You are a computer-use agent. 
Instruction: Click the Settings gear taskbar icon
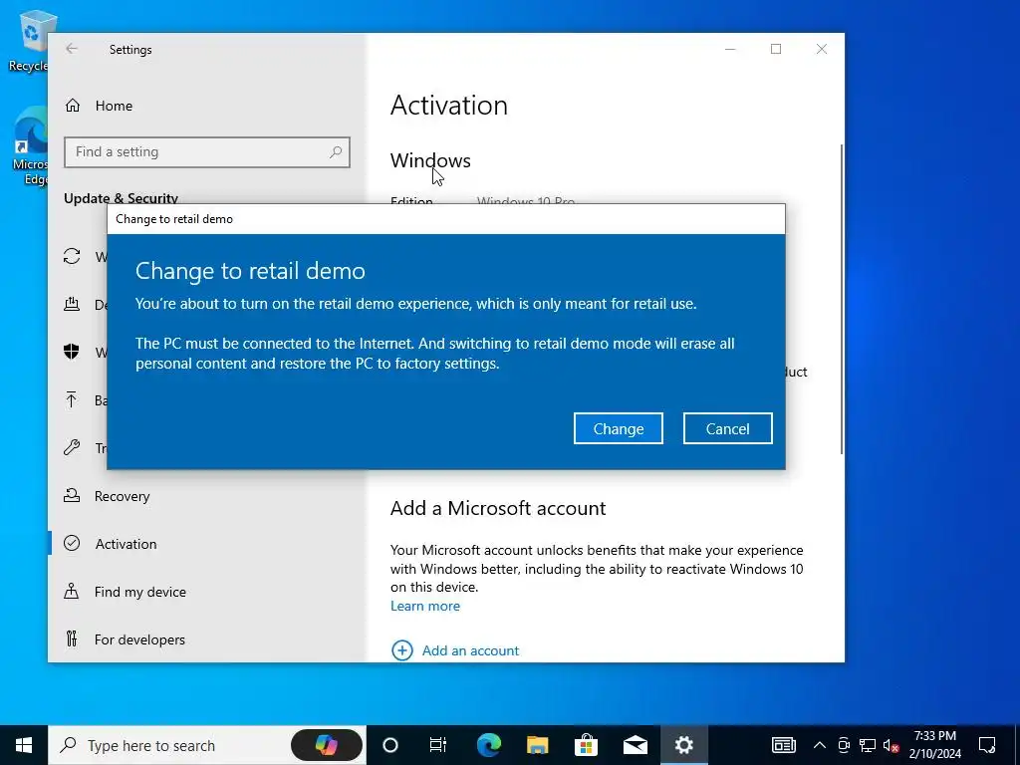[x=683, y=745]
